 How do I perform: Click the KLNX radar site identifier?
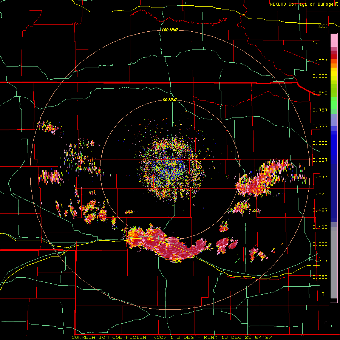(212, 337)
